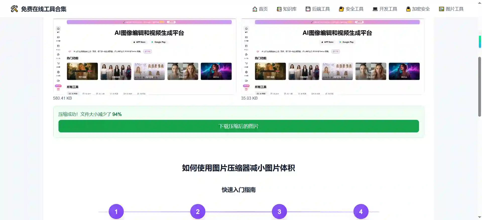Click the original image preview (580.41 KB)
This screenshot has width=482, height=220.
tap(145, 57)
